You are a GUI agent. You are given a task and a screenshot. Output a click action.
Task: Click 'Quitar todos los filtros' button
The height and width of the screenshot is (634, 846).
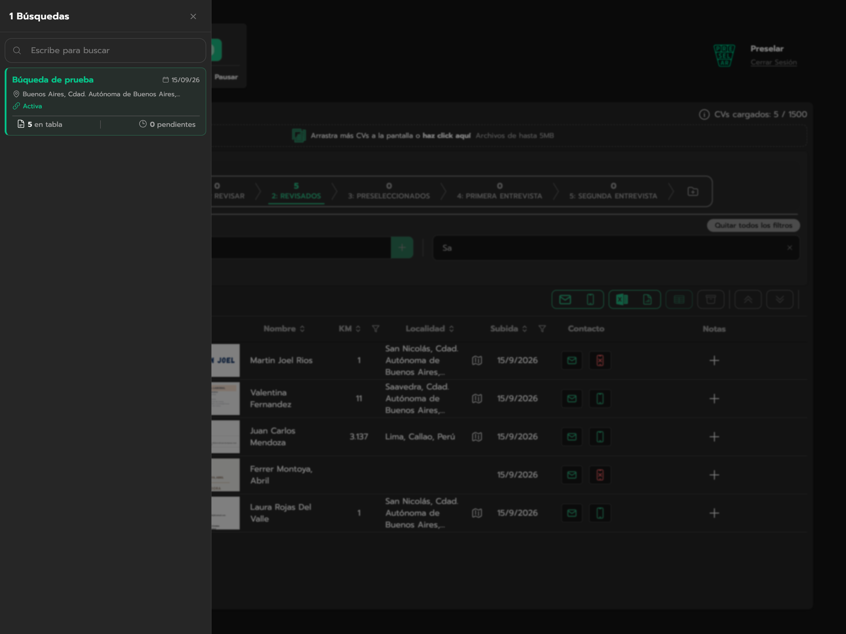tap(753, 225)
